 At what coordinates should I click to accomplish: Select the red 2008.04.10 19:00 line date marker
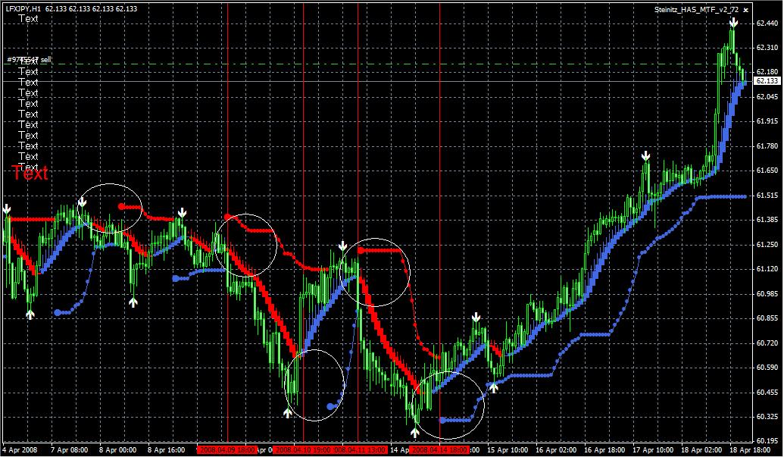(303, 450)
